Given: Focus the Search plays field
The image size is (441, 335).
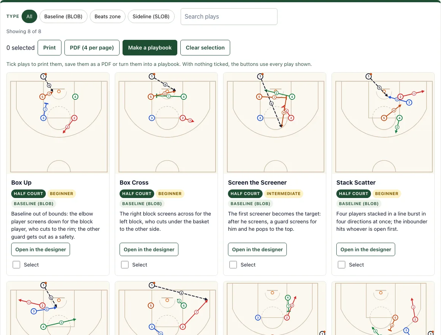Looking at the screenshot, I should pyautogui.click(x=229, y=17).
